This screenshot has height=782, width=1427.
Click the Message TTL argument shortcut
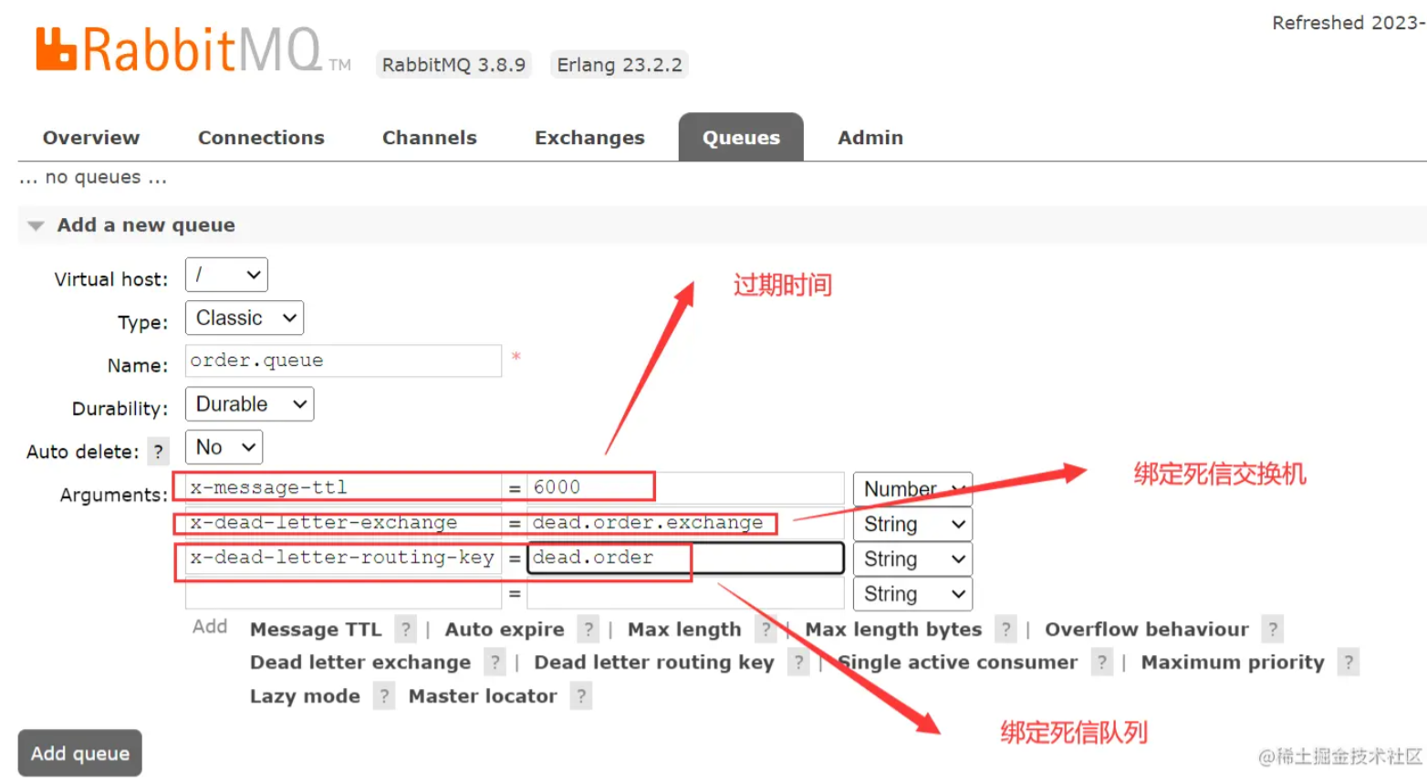(316, 630)
